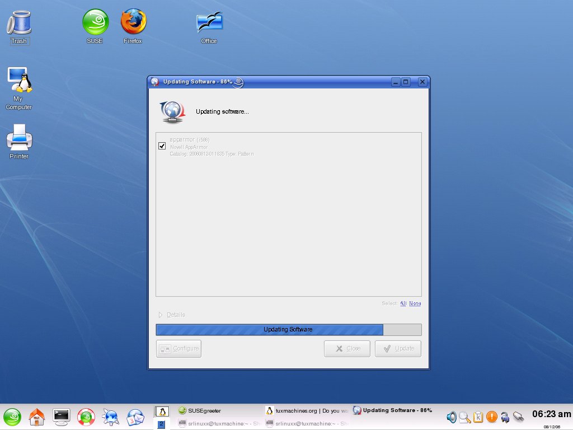Image resolution: width=573 pixels, height=430 pixels.
Task: Open the window menu icon in title bar
Action: coord(155,82)
